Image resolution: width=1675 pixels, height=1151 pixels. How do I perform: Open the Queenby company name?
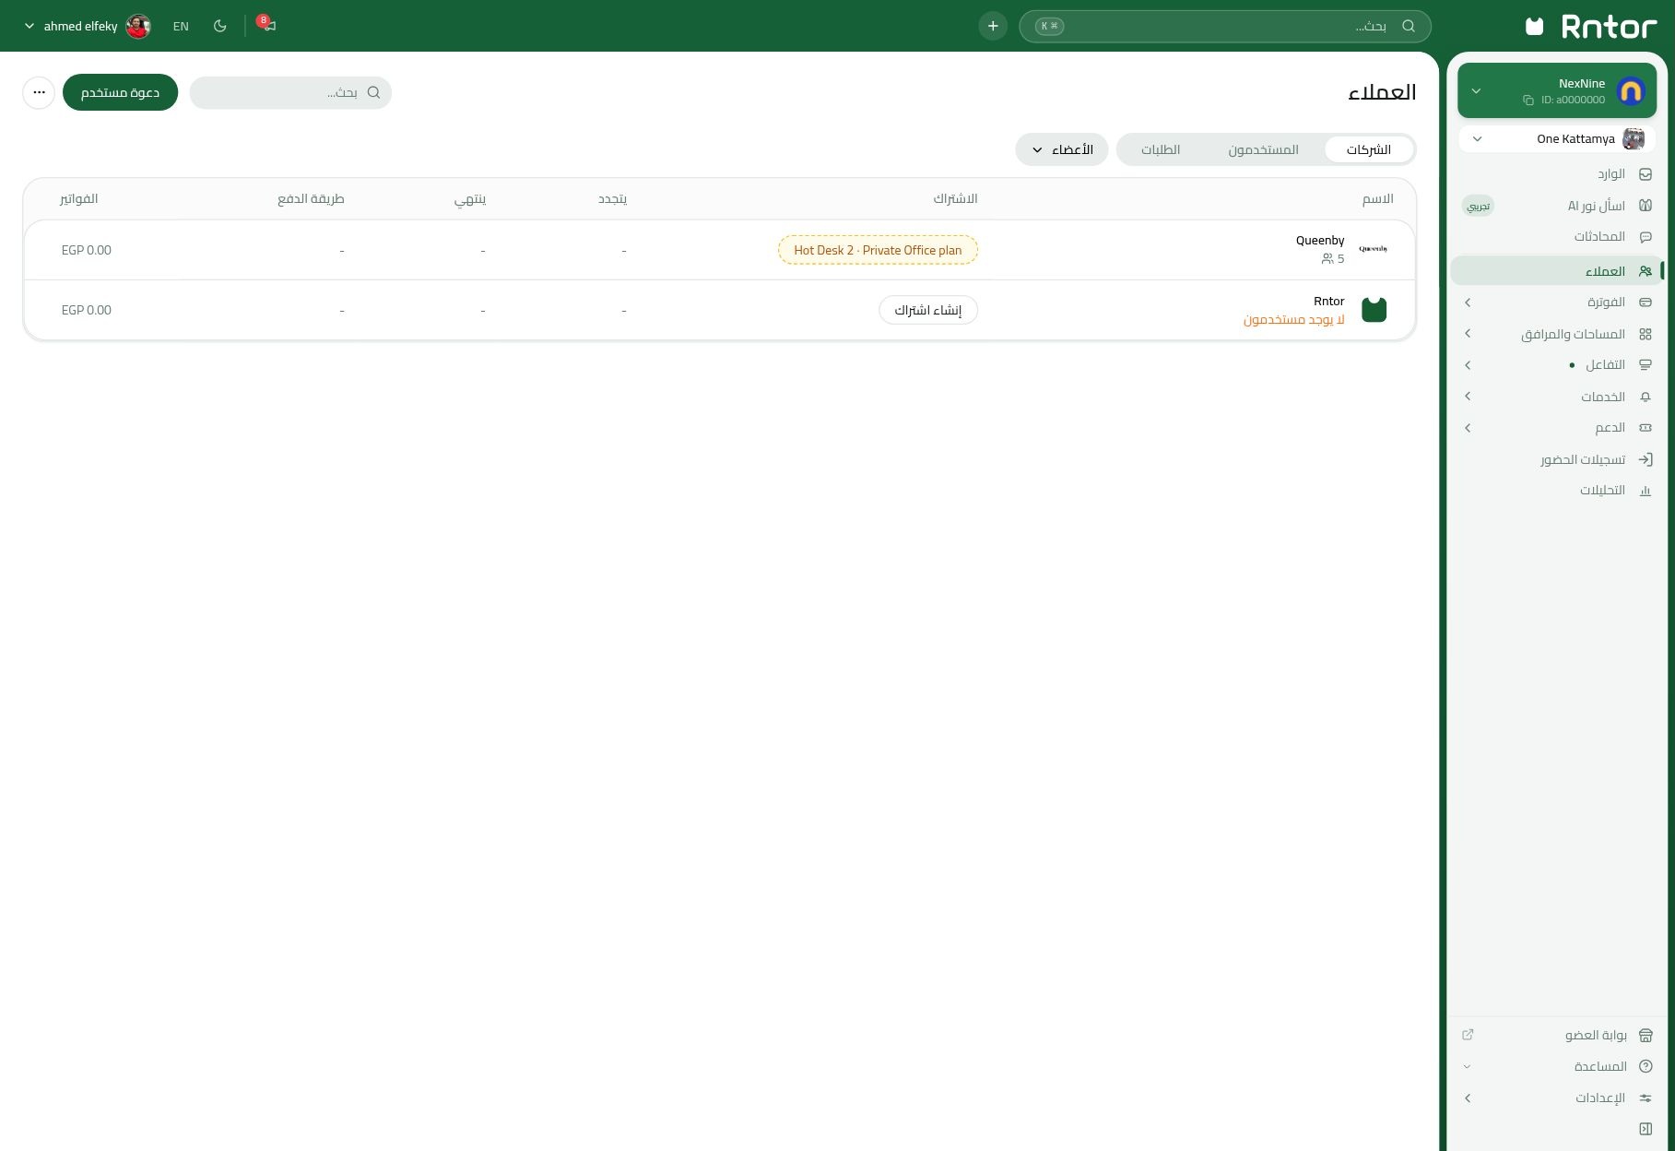tap(1320, 241)
